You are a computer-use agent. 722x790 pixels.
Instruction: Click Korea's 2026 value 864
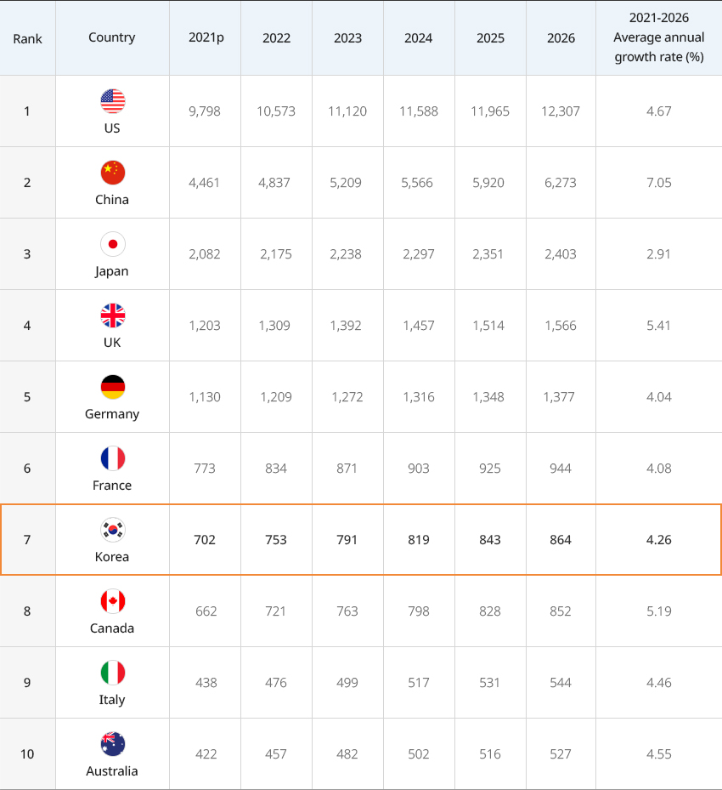pyautogui.click(x=561, y=540)
